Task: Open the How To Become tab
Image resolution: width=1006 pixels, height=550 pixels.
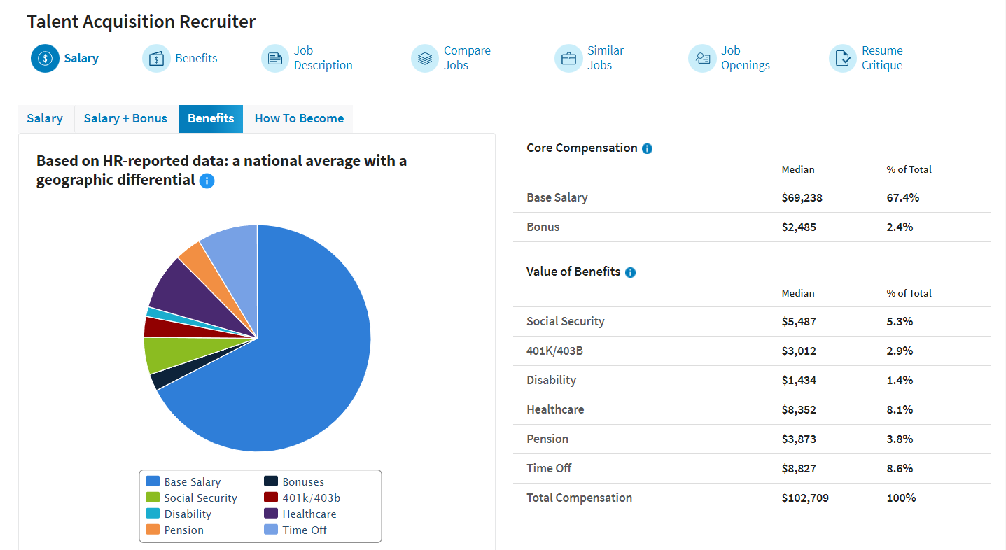Action: (x=298, y=118)
